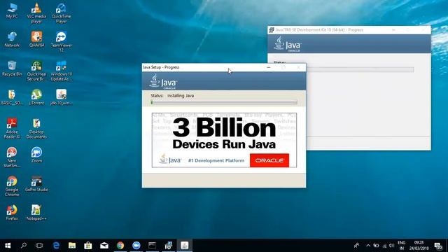Launch the µTorrent desktop shortcut
Viewport: 448px width, 252px height.
(36, 97)
